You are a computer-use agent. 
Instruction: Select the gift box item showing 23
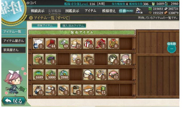click(x=88, y=44)
